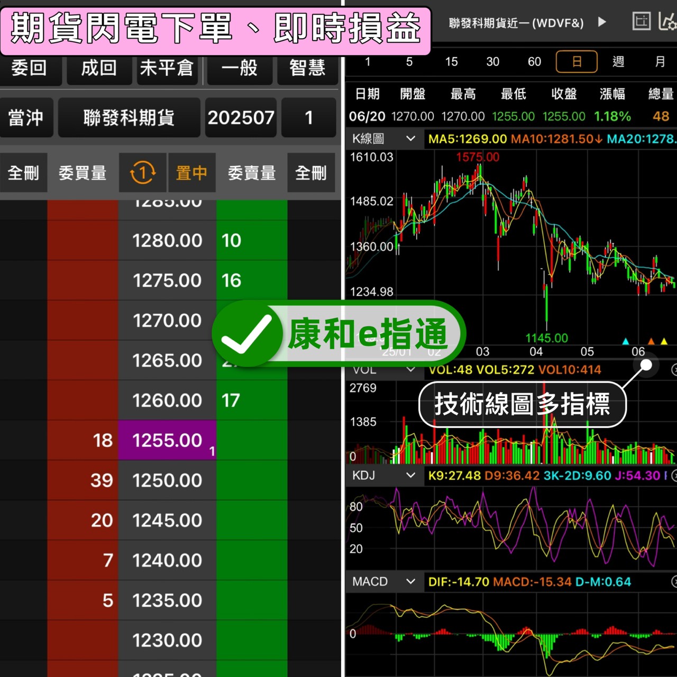Click the 1575.00 high price label
The image size is (677, 677).
(478, 157)
